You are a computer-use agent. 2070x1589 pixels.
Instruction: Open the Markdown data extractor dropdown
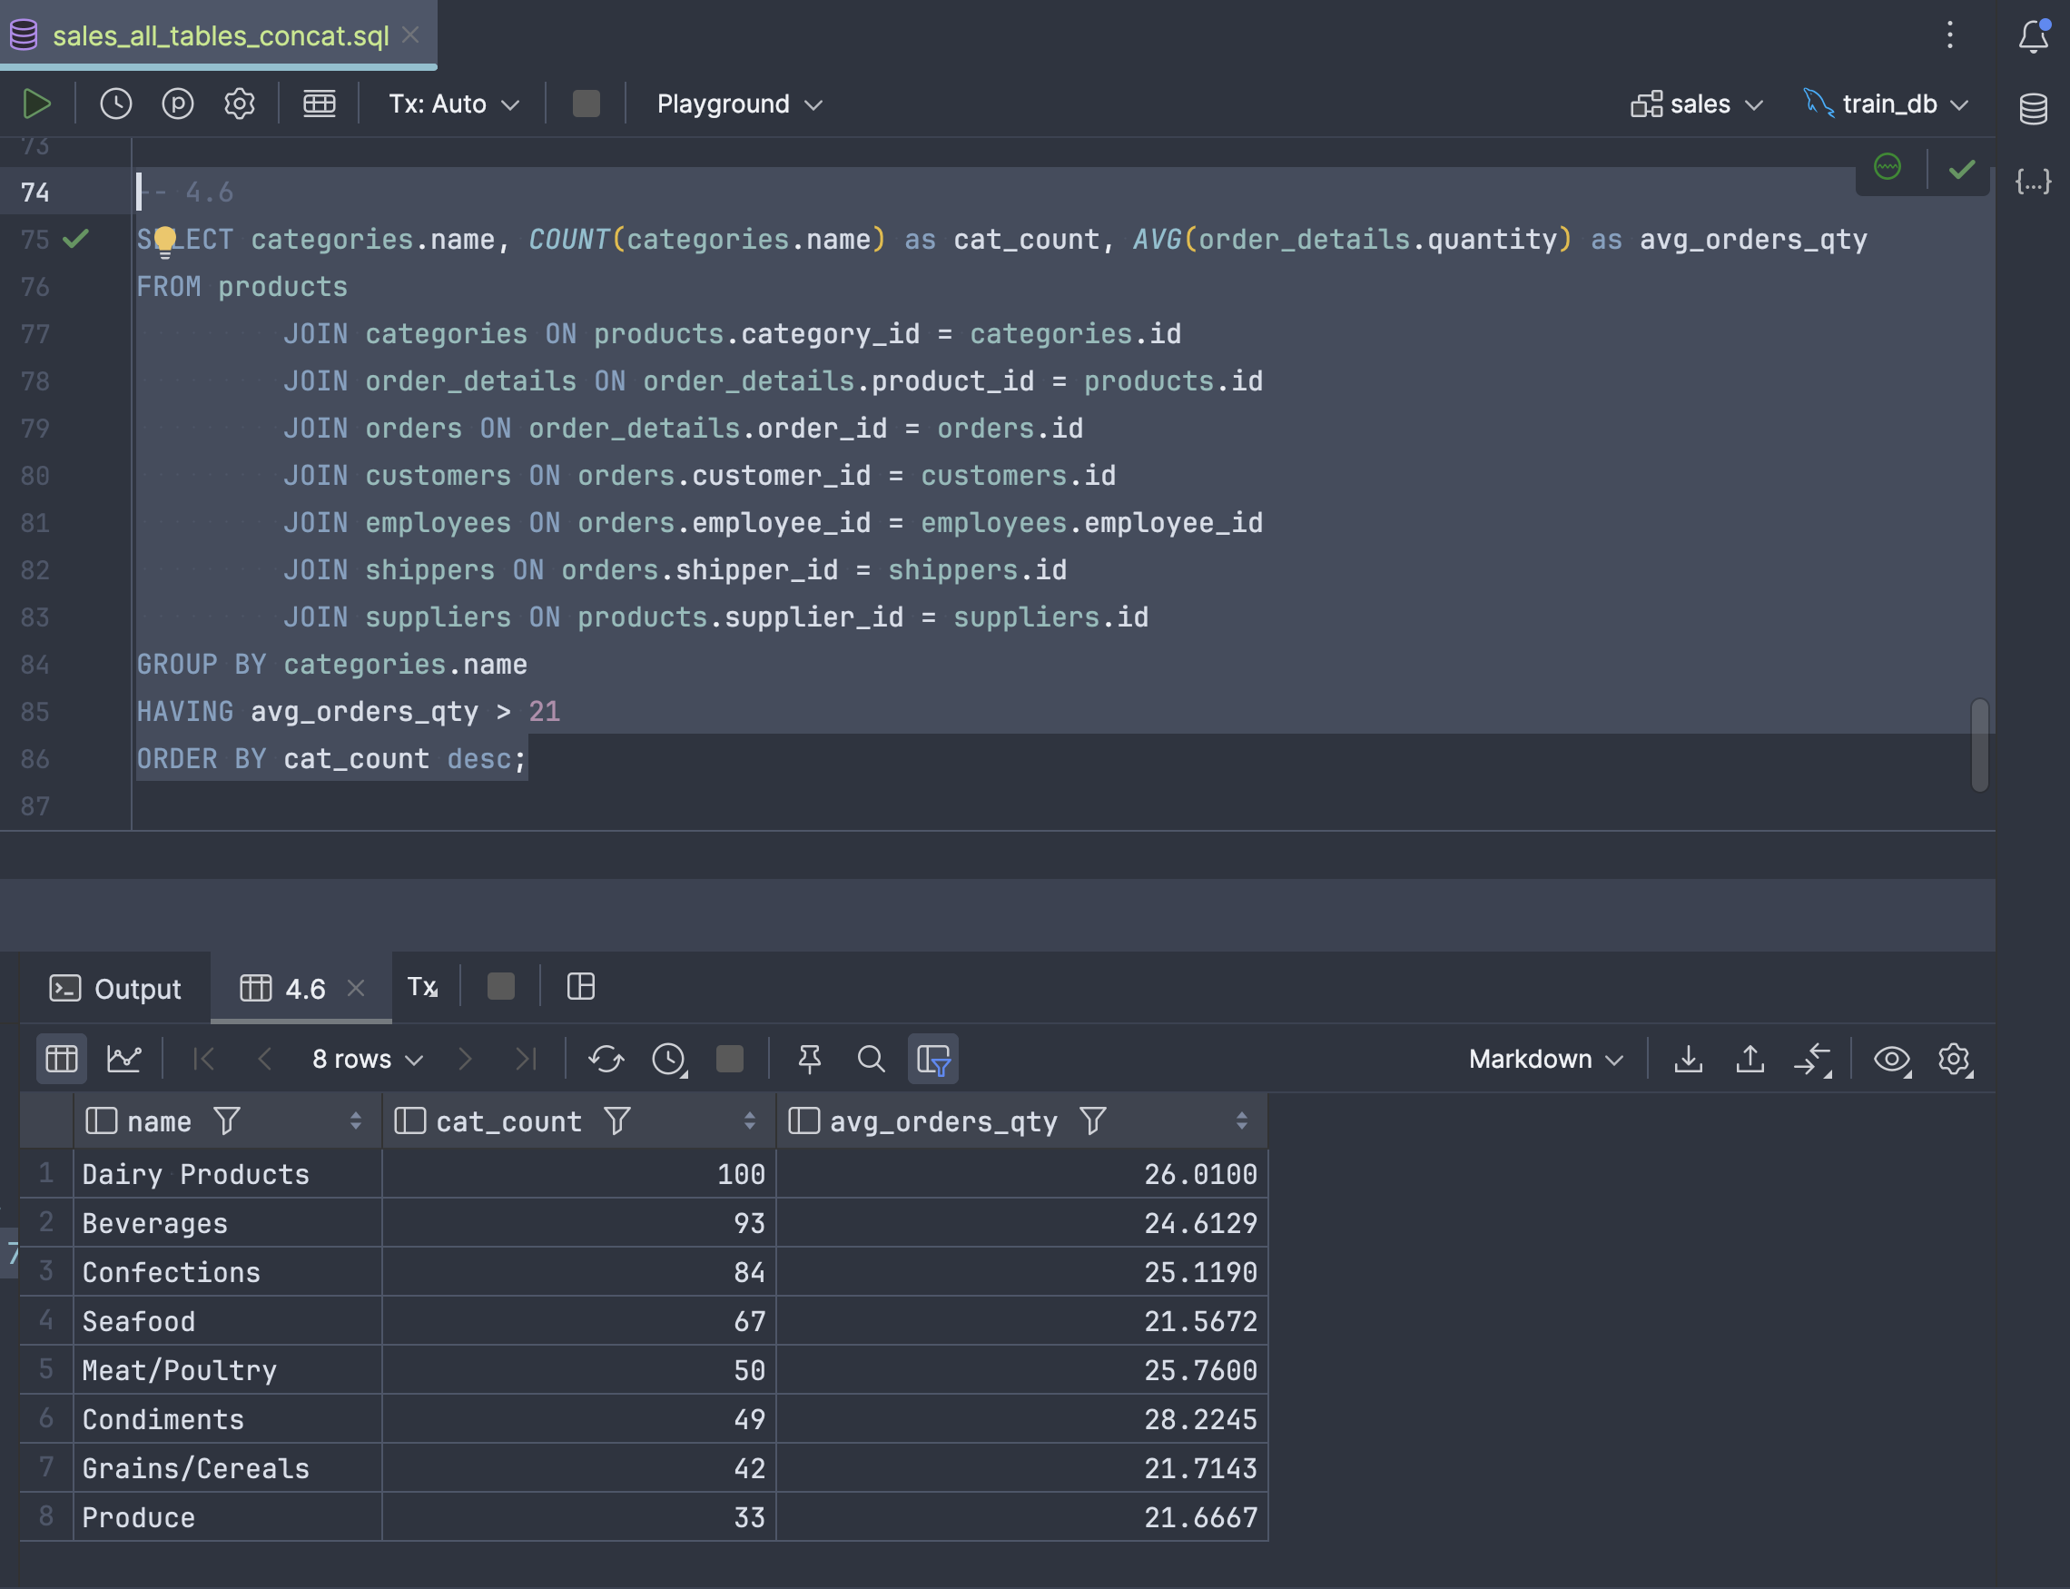[1545, 1059]
